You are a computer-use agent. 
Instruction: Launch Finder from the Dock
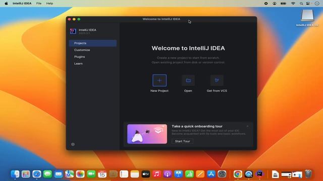coord(15,174)
